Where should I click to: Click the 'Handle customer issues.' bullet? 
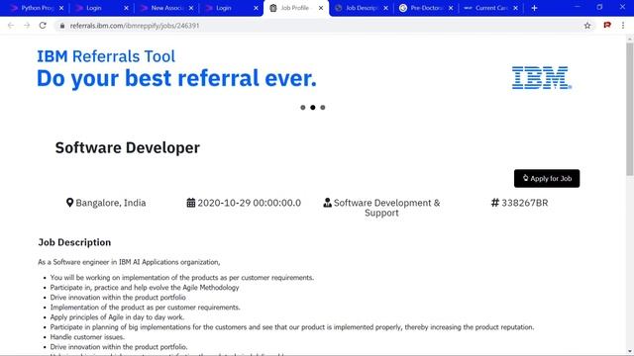tap(87, 337)
